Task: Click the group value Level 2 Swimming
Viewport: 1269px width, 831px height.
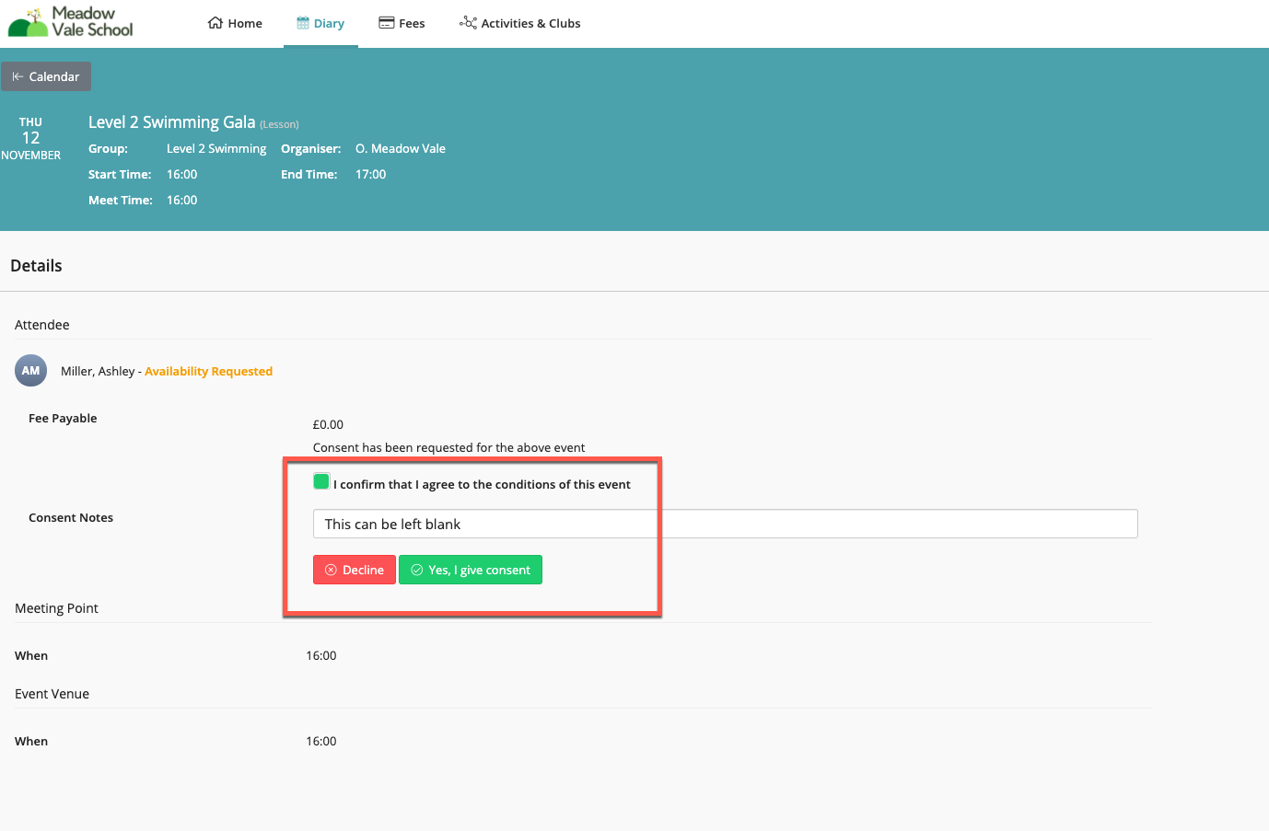Action: point(216,148)
